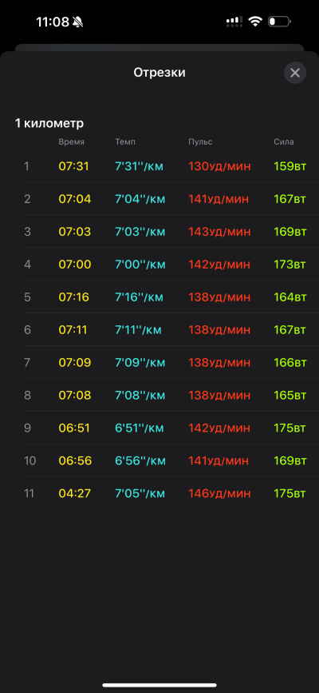Tap heart rate 146уд/мин in segment 11
The height and width of the screenshot is (693, 319).
219,494
